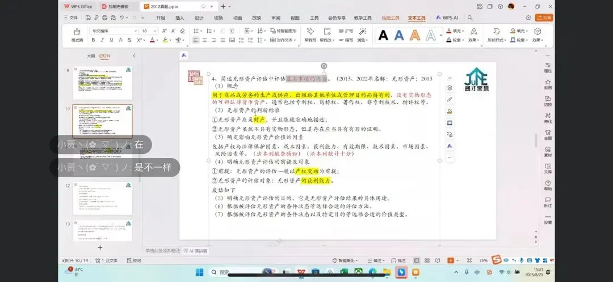Click the ribbon search magnifier icon
This screenshot has height=282, width=613.
pyautogui.click(x=470, y=18)
